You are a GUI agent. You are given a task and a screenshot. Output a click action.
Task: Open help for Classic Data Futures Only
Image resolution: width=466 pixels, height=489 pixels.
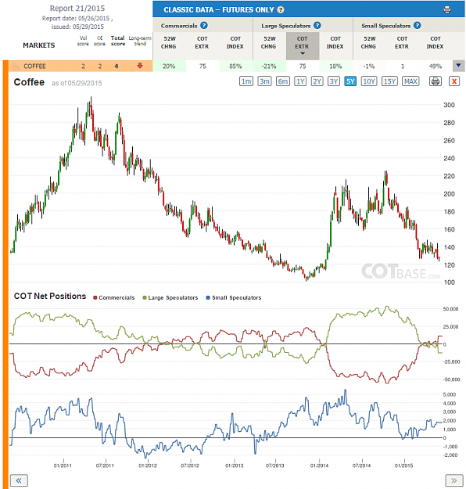click(x=281, y=9)
